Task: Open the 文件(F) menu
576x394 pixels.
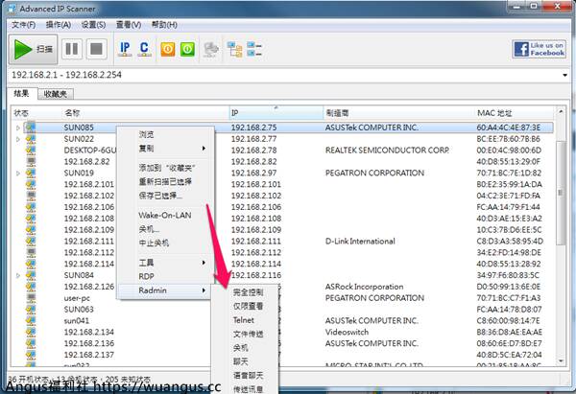Action: (23, 25)
